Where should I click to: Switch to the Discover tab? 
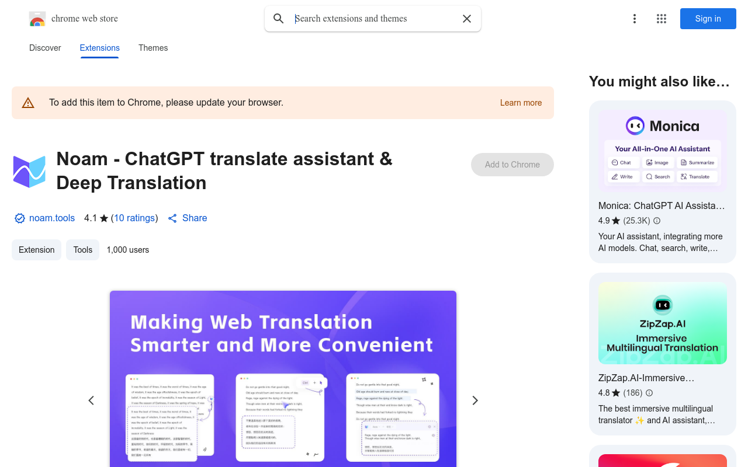(x=45, y=48)
